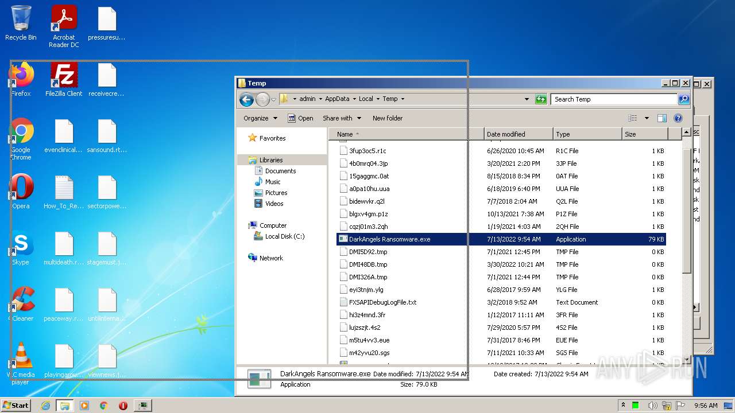The height and width of the screenshot is (413, 735).
Task: Open Explorer Help question mark icon
Action: [x=678, y=118]
